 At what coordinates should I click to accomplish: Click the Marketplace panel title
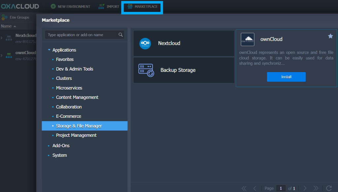point(55,20)
